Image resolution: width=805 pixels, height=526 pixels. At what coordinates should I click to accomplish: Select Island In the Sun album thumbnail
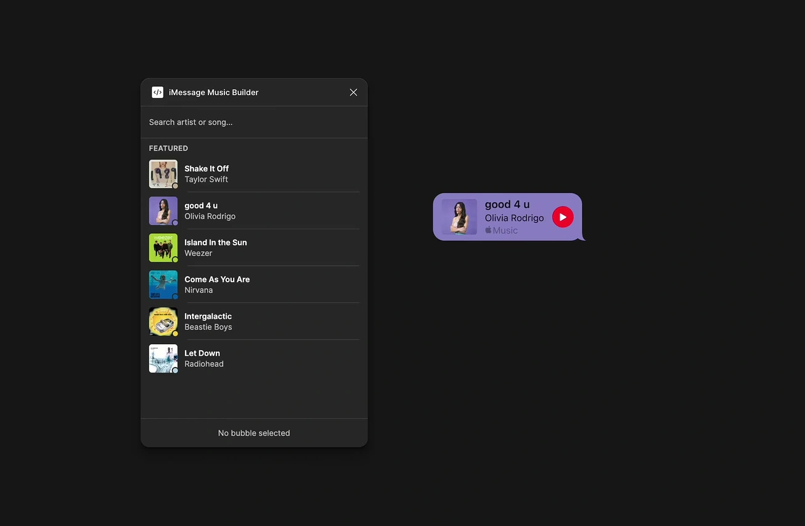click(x=163, y=248)
